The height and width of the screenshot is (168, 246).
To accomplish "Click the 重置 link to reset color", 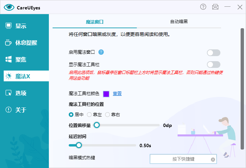I will (117, 94).
